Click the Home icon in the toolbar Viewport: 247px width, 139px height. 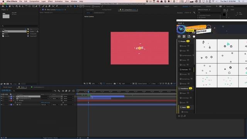pyautogui.click(x=3, y=6)
